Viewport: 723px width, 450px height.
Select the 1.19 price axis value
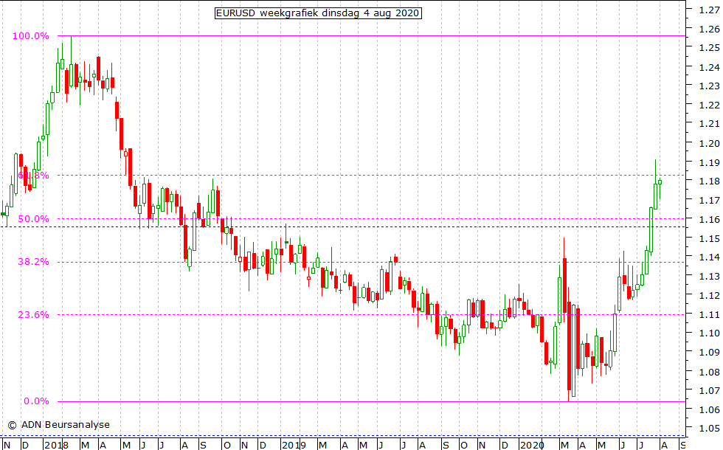click(709, 162)
